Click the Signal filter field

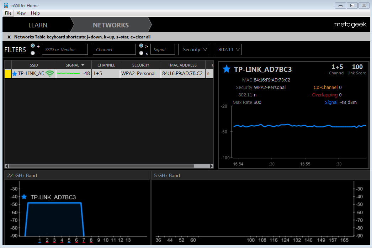point(163,49)
